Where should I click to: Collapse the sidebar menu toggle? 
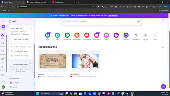3,21
